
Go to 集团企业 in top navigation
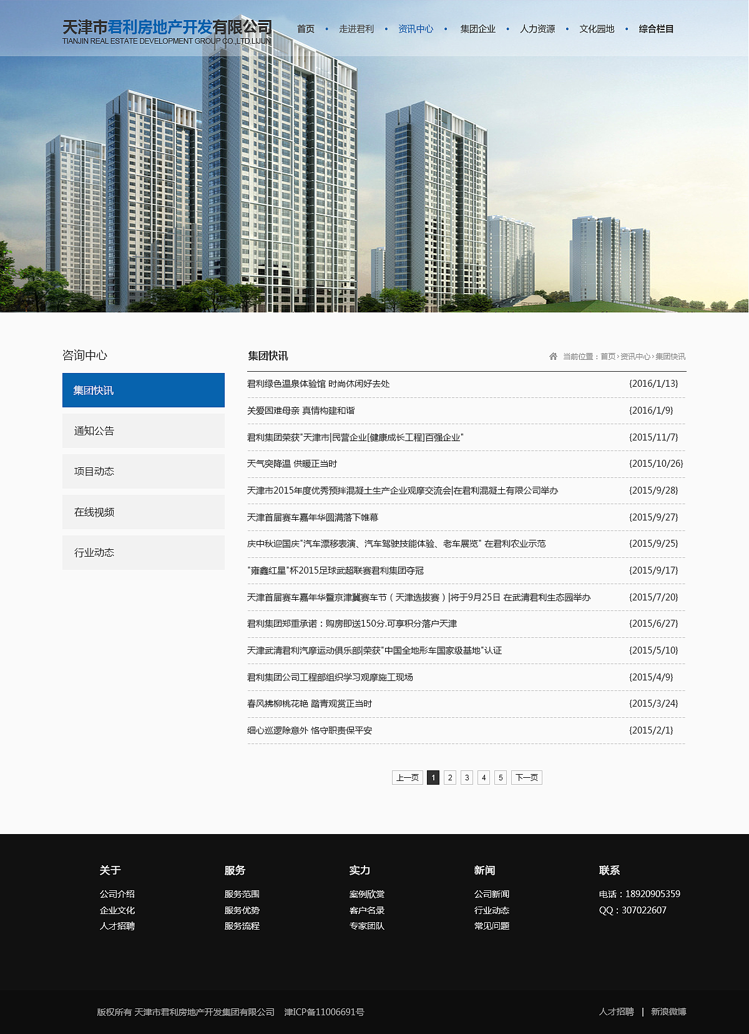tap(478, 29)
